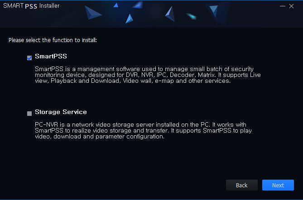
Task: Click the 'Please select the function to install' prompt
Action: pos(53,40)
